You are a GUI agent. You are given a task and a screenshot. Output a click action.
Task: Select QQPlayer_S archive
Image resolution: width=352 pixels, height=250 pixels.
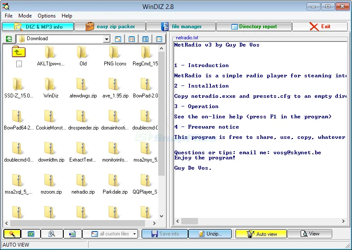coord(145,184)
